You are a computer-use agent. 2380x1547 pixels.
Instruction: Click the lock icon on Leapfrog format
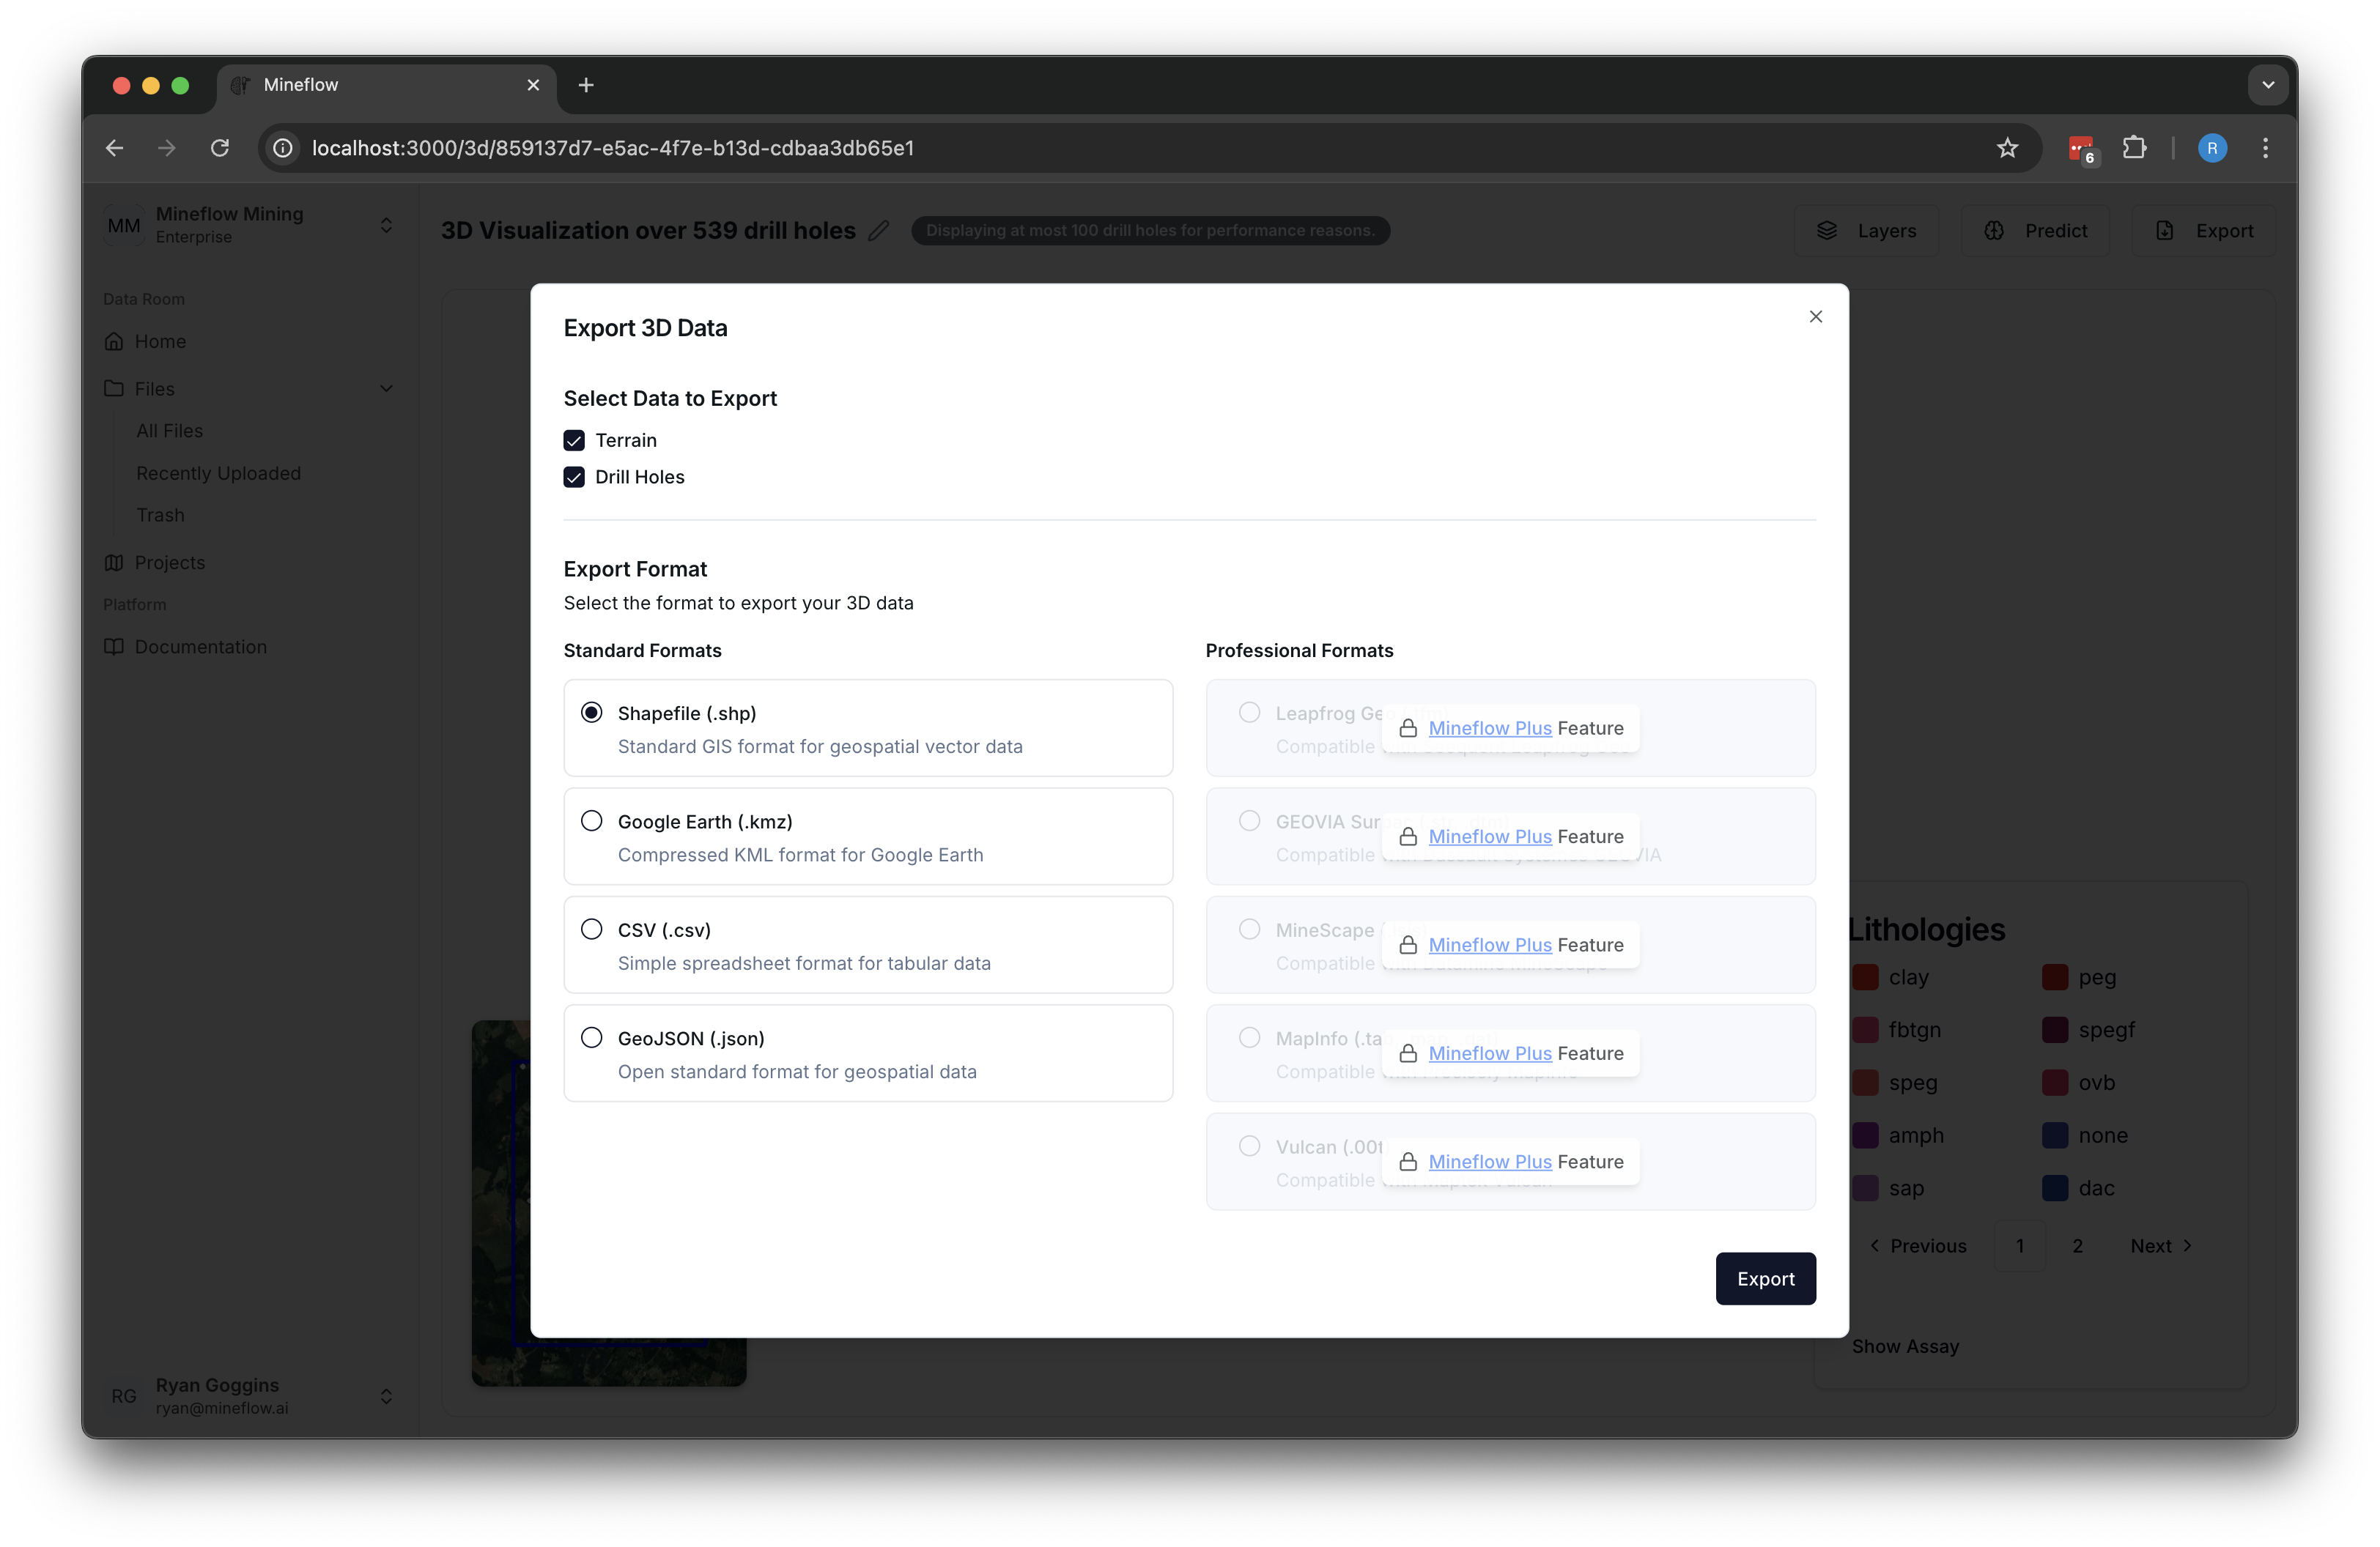1408,729
